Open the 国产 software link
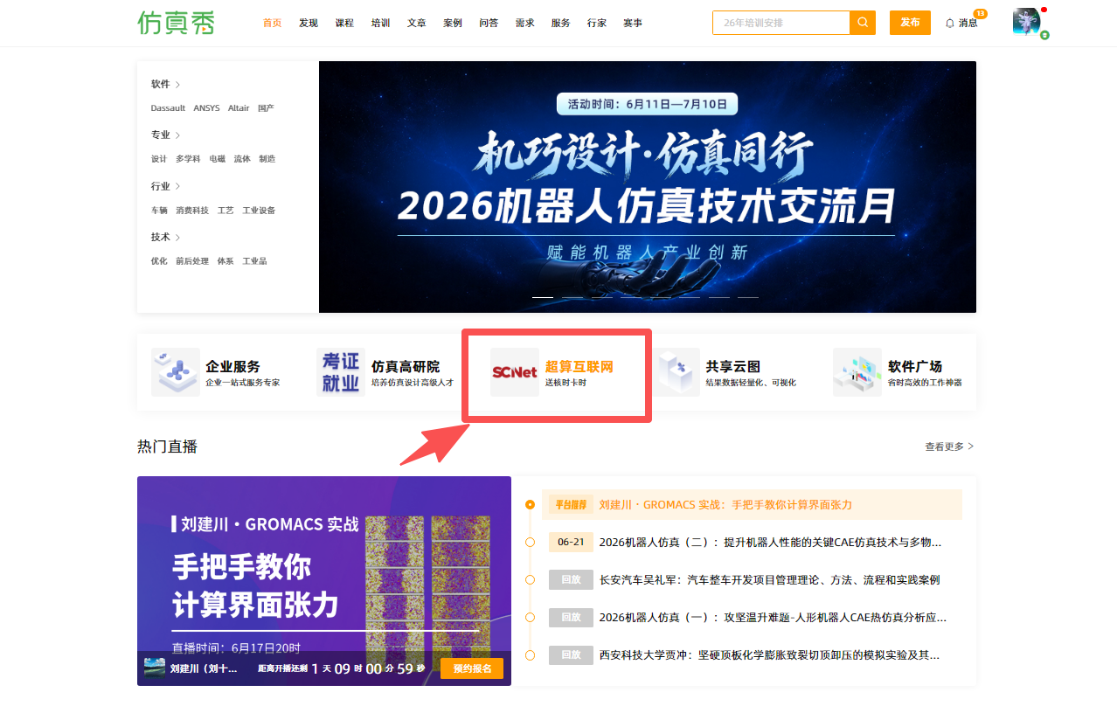Viewport: 1117px width, 706px height. tap(266, 108)
